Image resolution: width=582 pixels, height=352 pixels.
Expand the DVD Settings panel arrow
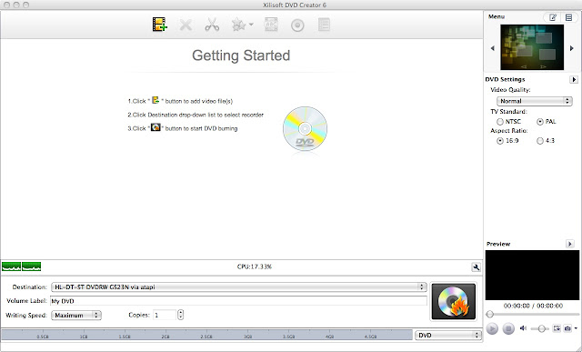point(574,79)
